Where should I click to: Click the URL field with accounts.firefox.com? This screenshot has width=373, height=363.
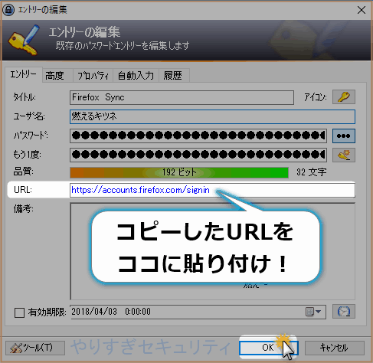click(212, 190)
